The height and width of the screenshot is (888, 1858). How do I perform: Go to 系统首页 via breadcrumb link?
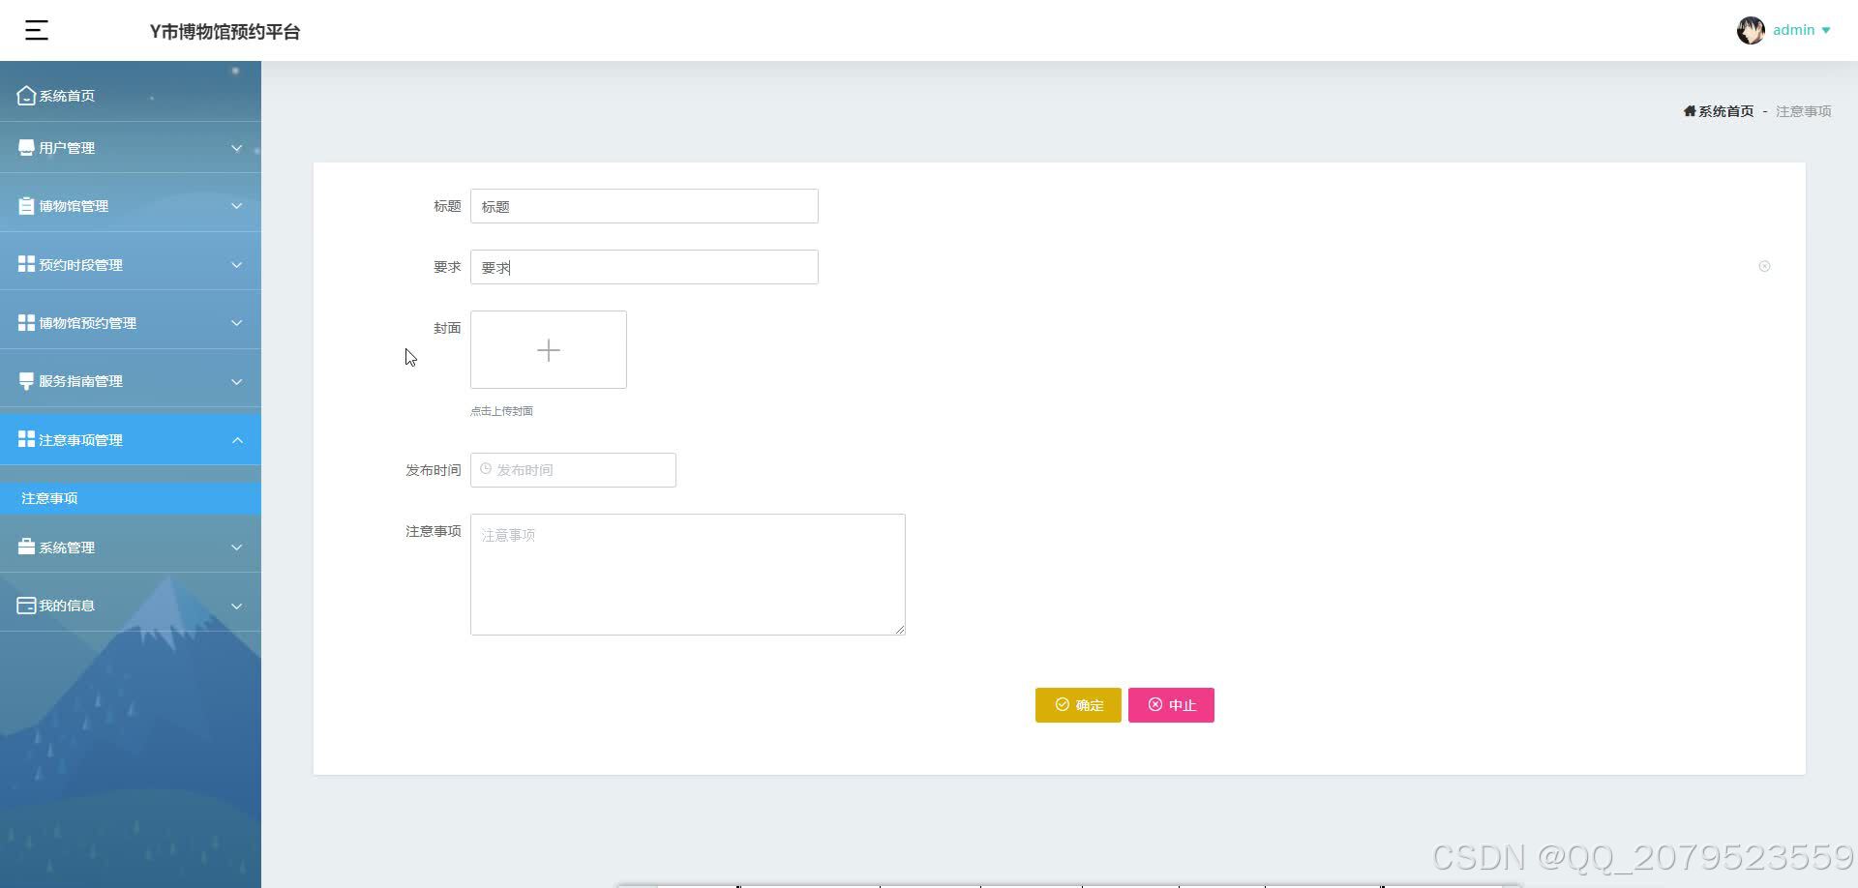(1725, 111)
